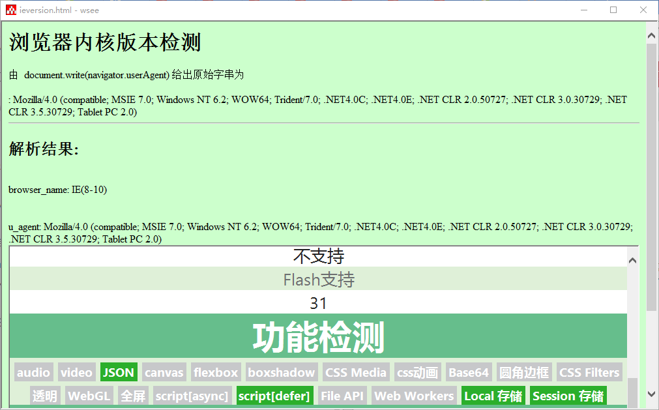This screenshot has width=659, height=410.
Task: Toggle the JSON support badge
Action: pyautogui.click(x=119, y=372)
